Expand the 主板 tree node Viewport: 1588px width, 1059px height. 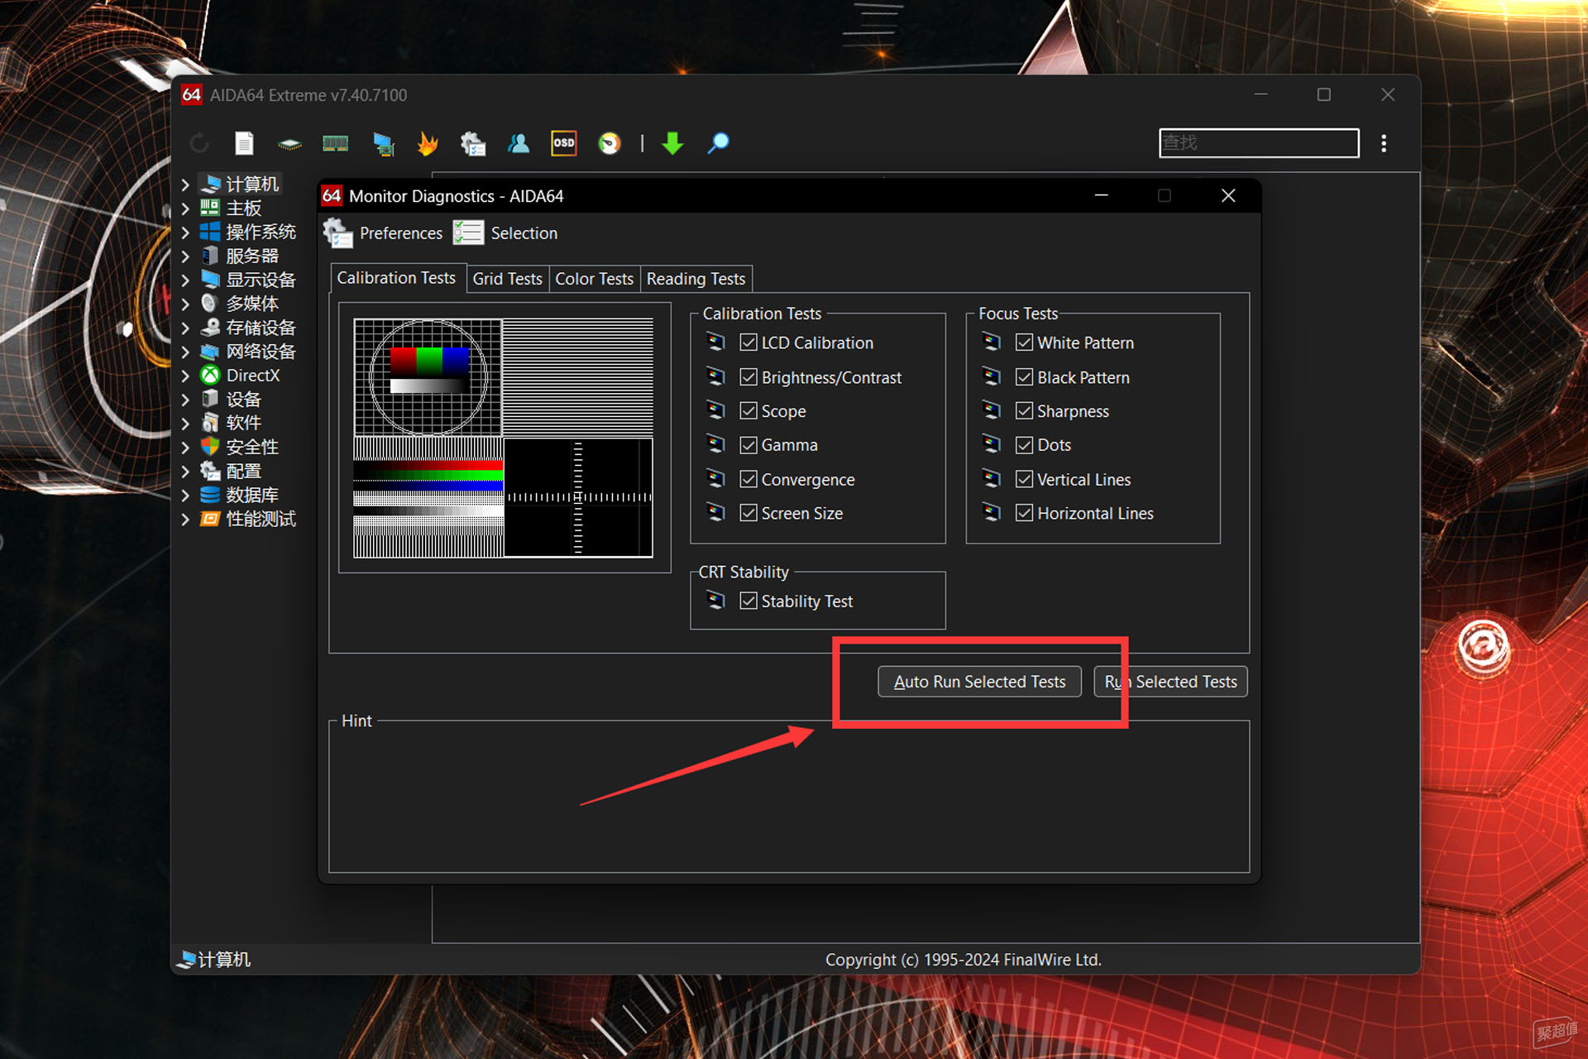coord(186,208)
